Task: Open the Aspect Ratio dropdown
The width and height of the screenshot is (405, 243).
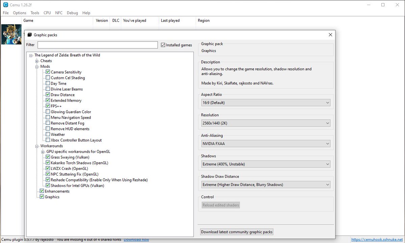Action: click(x=266, y=103)
